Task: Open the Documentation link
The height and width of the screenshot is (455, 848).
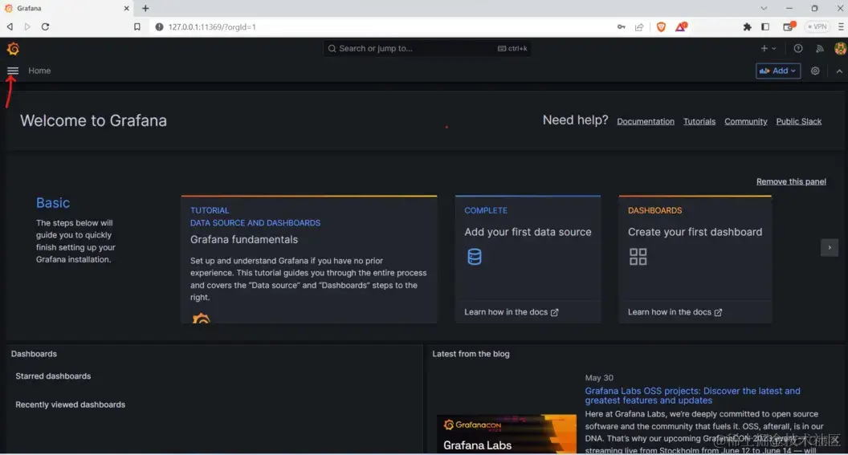Action: pyautogui.click(x=645, y=122)
